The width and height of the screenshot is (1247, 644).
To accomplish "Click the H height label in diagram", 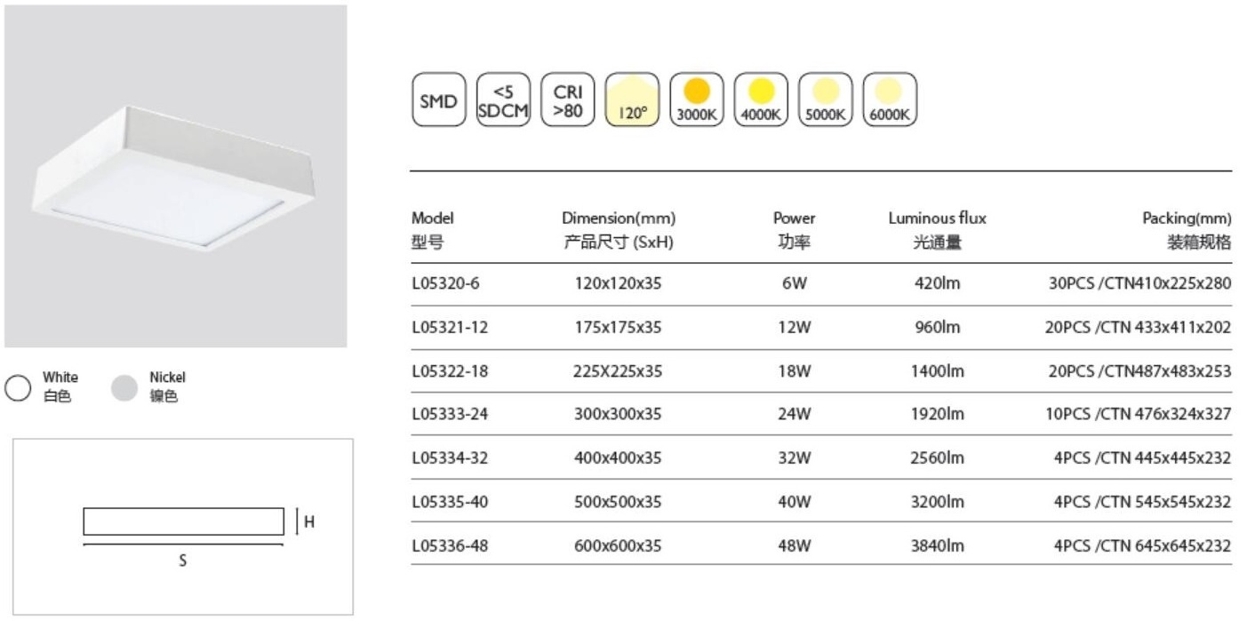I will (309, 521).
